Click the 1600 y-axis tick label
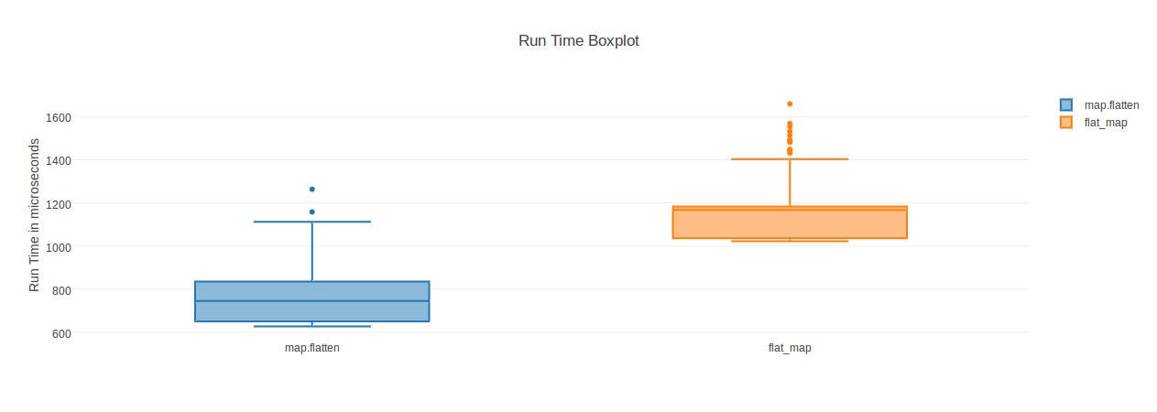The width and height of the screenshot is (1157, 412). click(x=60, y=117)
